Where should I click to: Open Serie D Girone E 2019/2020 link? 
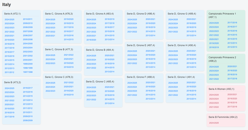pos(151,55)
